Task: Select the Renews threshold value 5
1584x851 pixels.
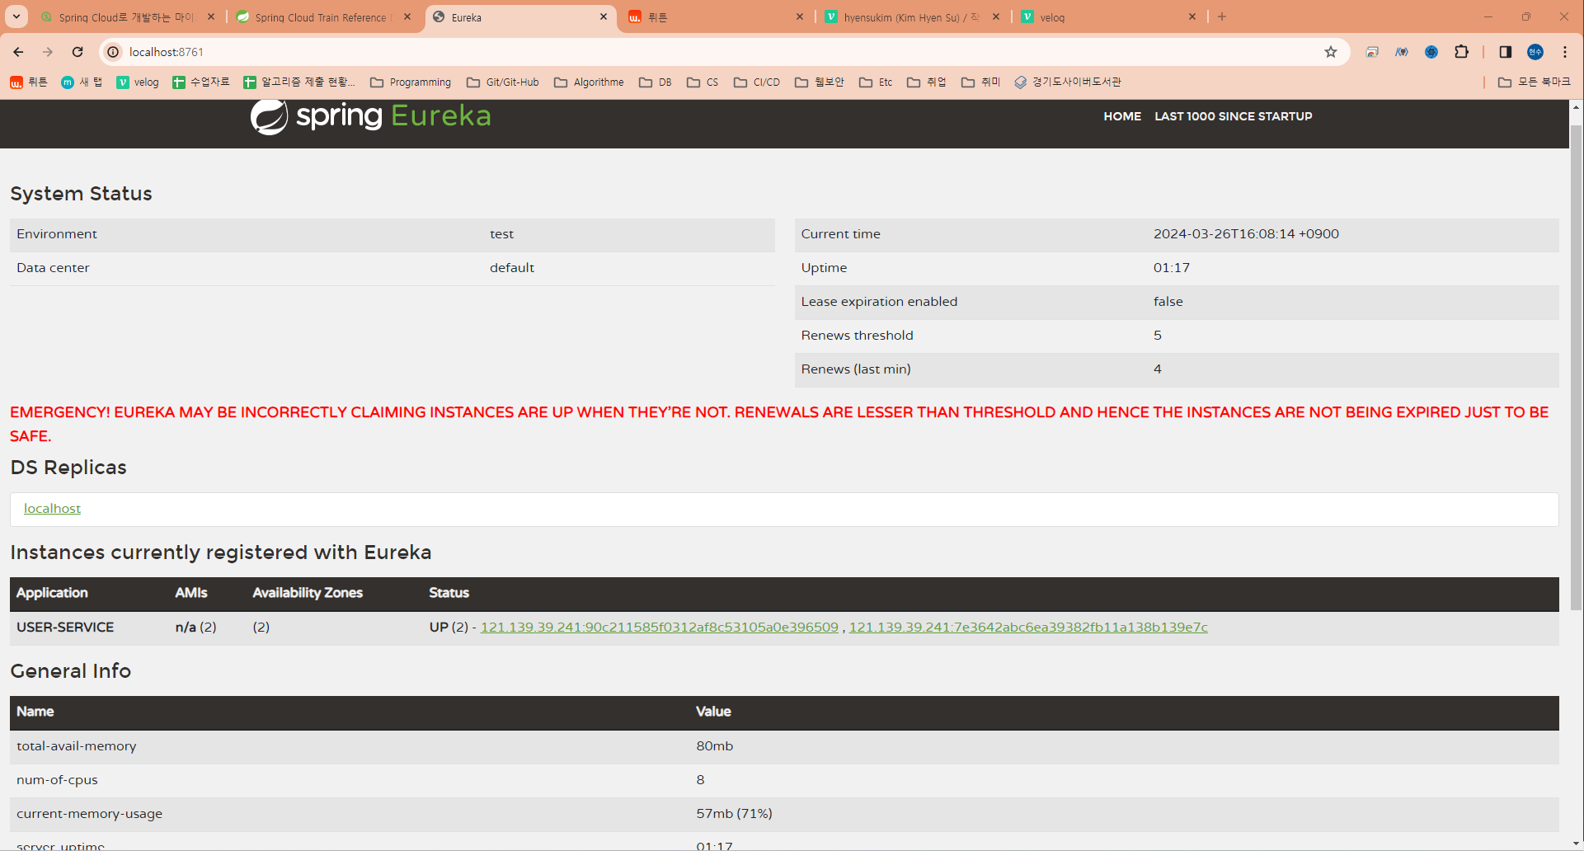Action: coord(1158,336)
